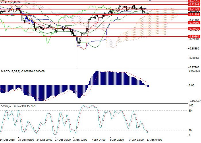Image resolution: width=201 pixels, height=143 pixels.
Task: Click the 0.70426 red price label
Action: pyautogui.click(x=194, y=29)
